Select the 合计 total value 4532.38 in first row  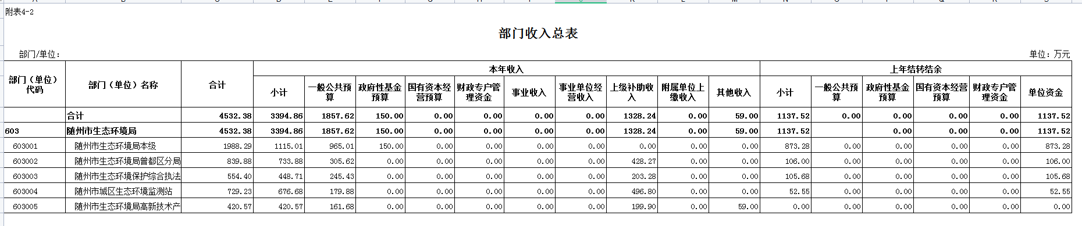[x=217, y=116]
